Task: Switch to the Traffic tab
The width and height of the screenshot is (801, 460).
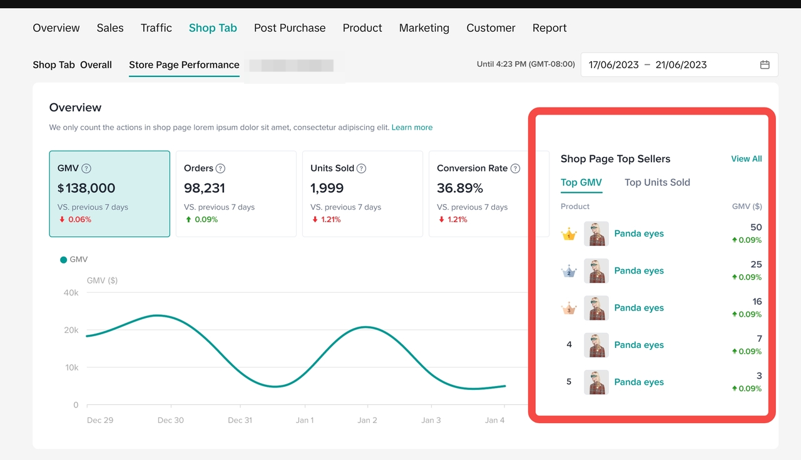Action: tap(156, 28)
